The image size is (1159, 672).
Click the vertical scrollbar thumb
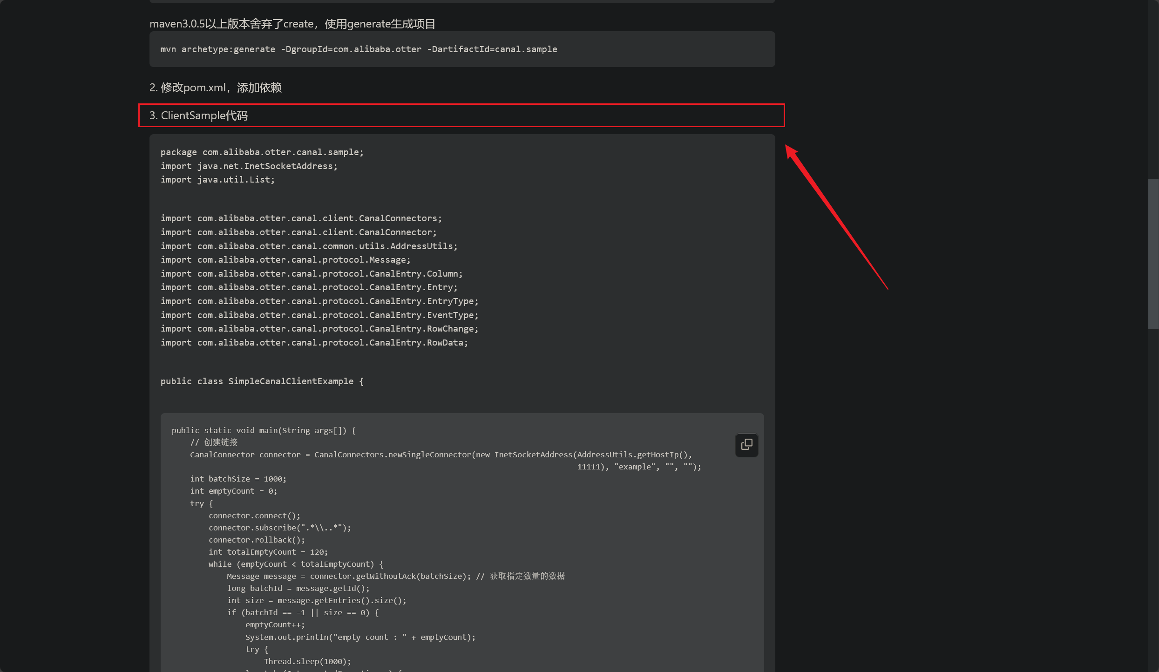point(1153,254)
